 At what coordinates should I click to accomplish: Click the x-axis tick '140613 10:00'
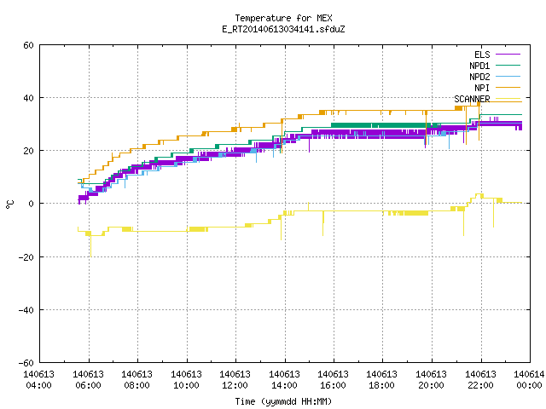click(x=186, y=380)
